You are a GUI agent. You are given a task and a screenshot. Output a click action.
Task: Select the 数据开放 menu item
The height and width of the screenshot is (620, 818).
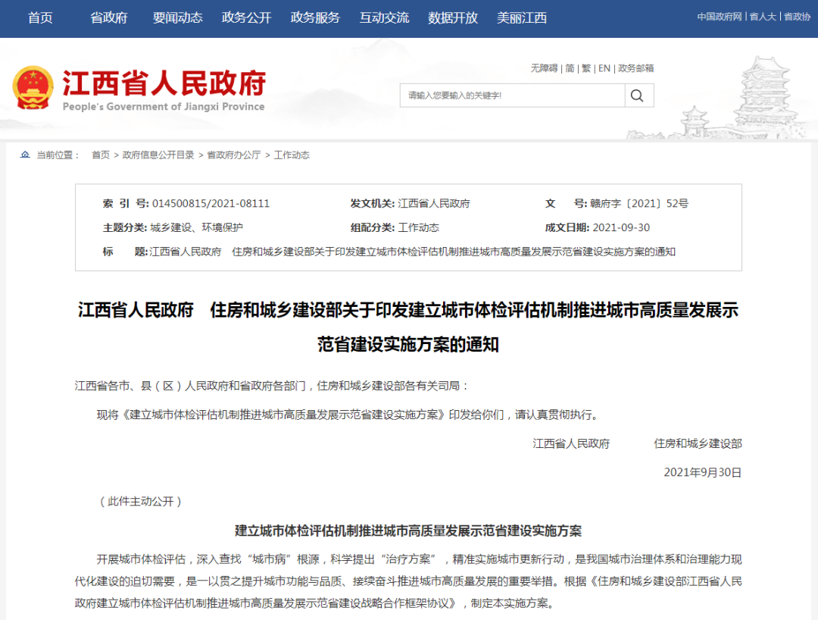pos(454,17)
